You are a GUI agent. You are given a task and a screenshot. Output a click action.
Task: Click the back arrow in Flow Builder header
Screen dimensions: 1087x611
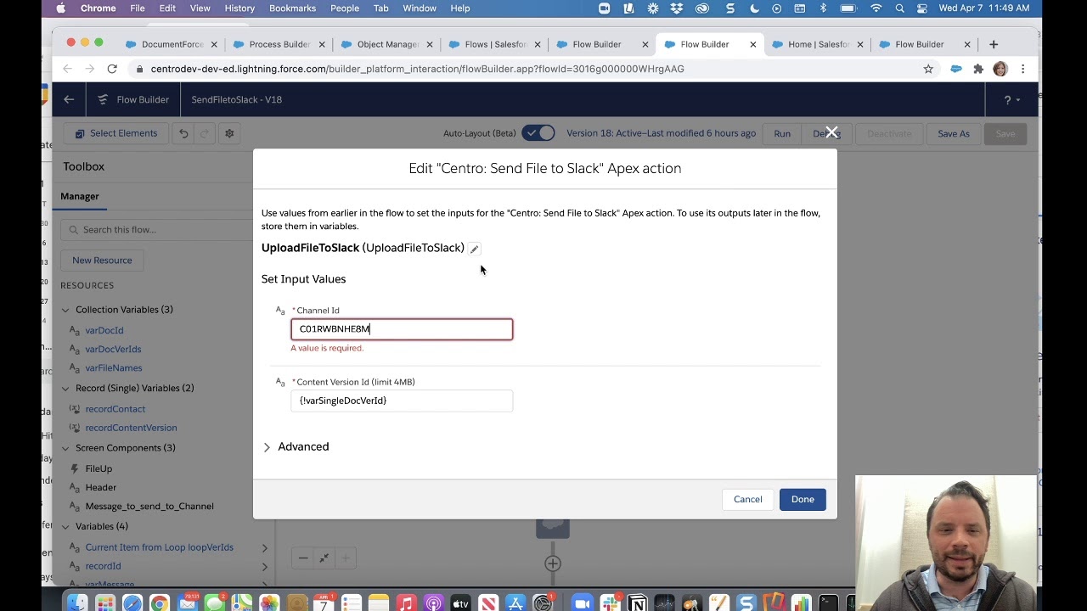click(x=69, y=99)
